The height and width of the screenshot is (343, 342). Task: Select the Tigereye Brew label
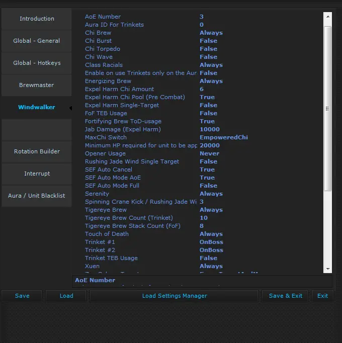click(x=106, y=210)
